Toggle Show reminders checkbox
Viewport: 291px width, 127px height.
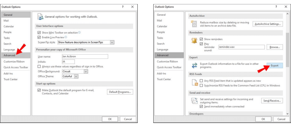201,39
